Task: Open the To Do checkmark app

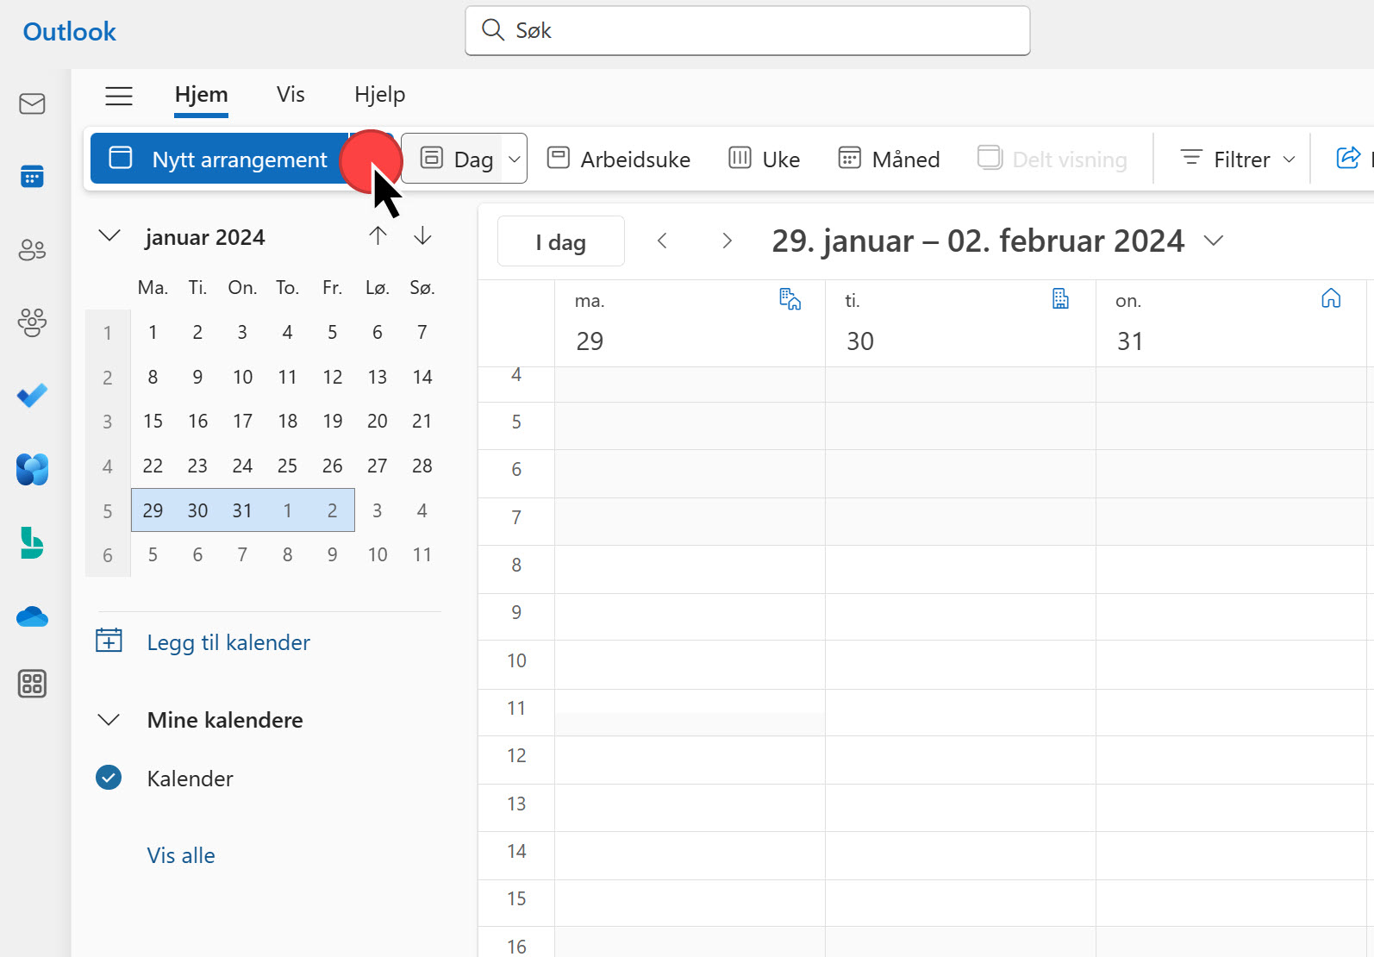Action: coord(32,396)
